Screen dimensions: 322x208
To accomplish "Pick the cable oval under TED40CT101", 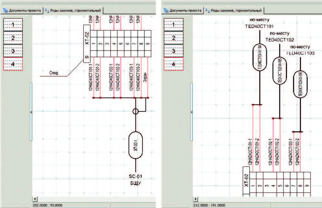I will pyautogui.click(x=259, y=56).
